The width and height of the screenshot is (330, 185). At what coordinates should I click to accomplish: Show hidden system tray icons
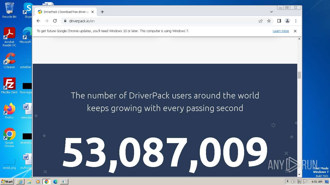[288, 182]
